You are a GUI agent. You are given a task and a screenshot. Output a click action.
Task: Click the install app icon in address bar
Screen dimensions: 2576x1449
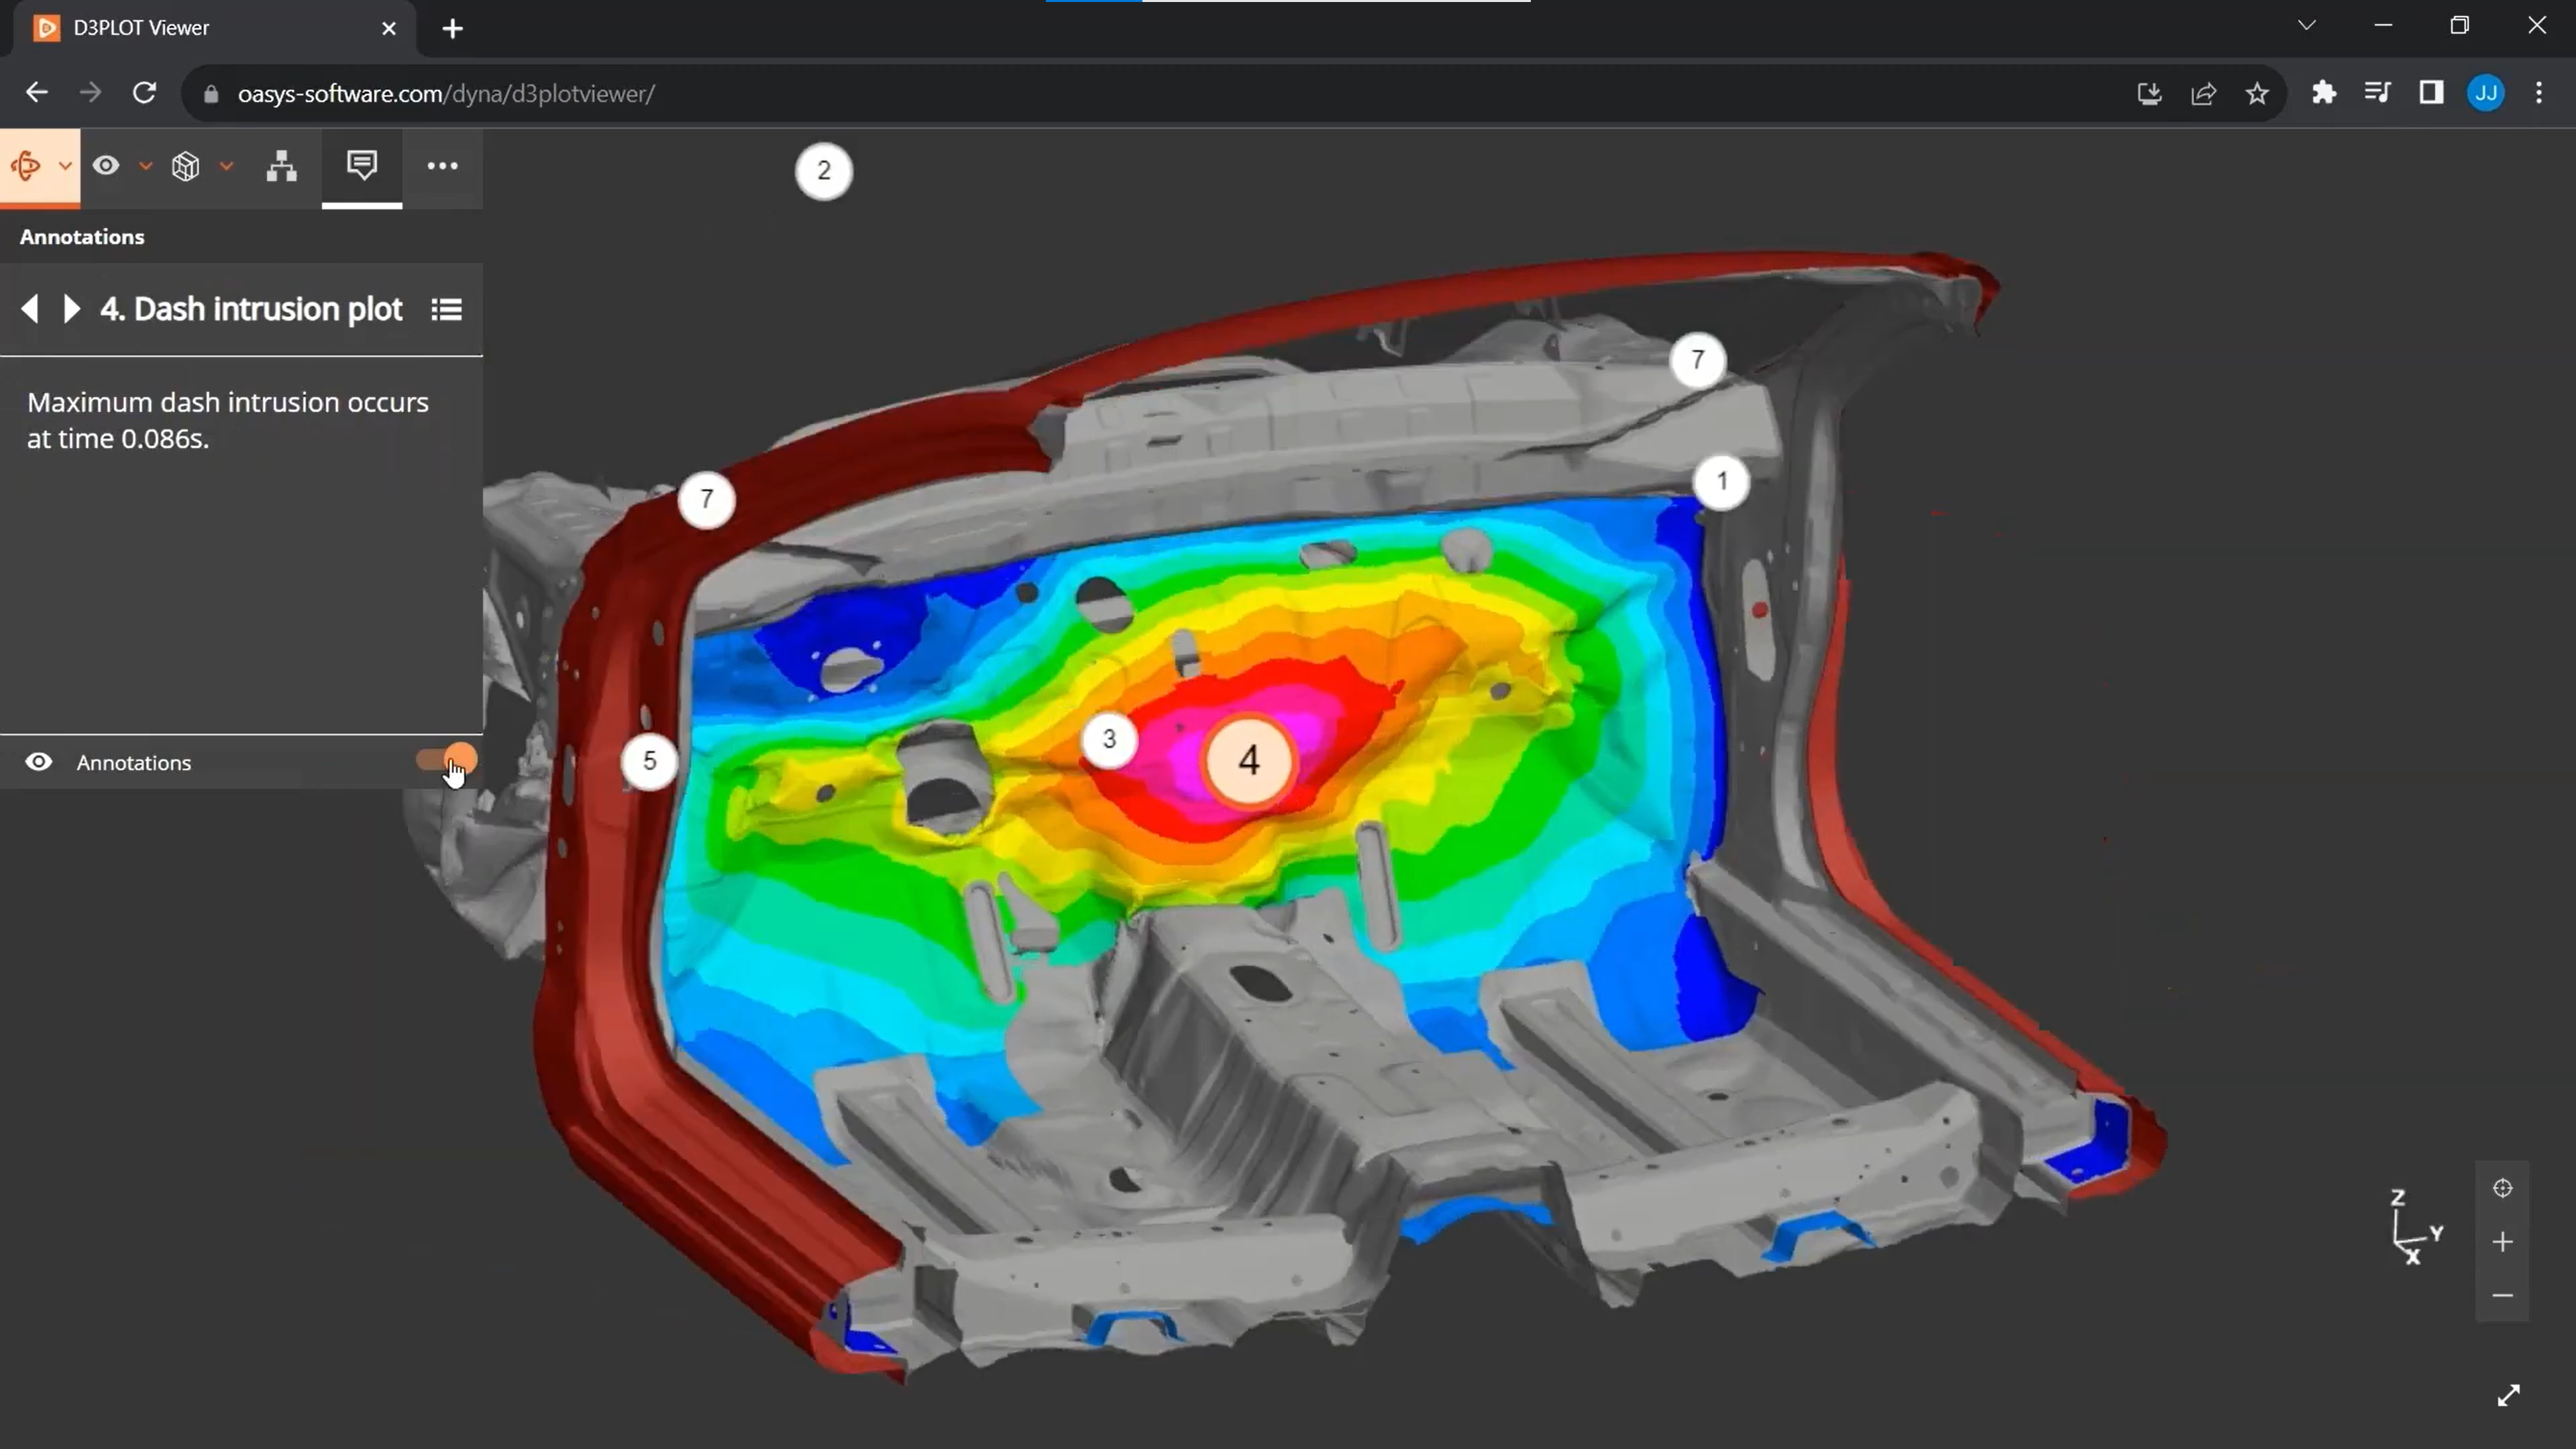click(x=2149, y=93)
